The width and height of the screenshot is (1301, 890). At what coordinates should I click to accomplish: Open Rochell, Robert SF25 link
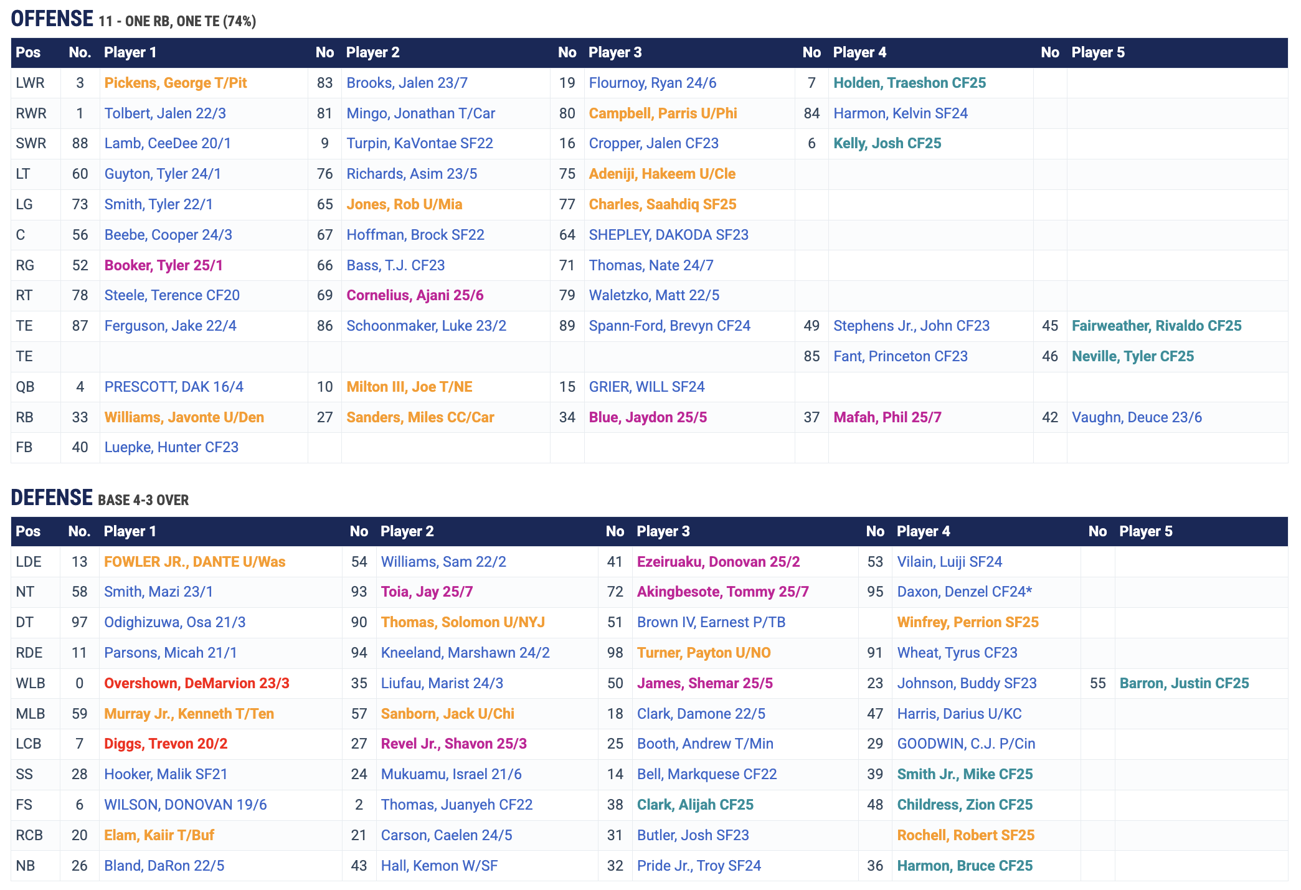point(966,835)
